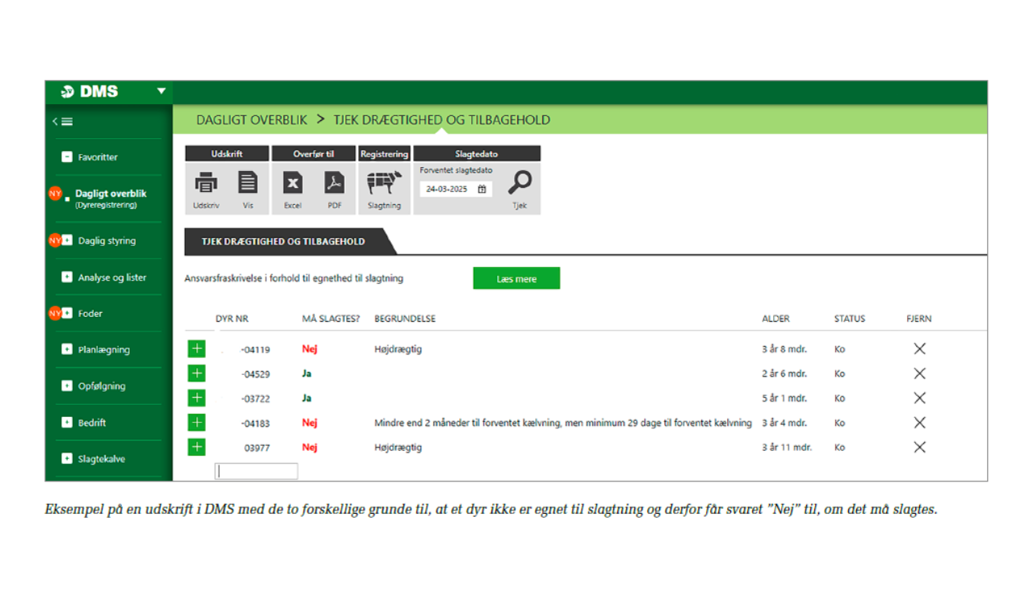Click the Vis document icon
1033x596 pixels.
pos(248,184)
